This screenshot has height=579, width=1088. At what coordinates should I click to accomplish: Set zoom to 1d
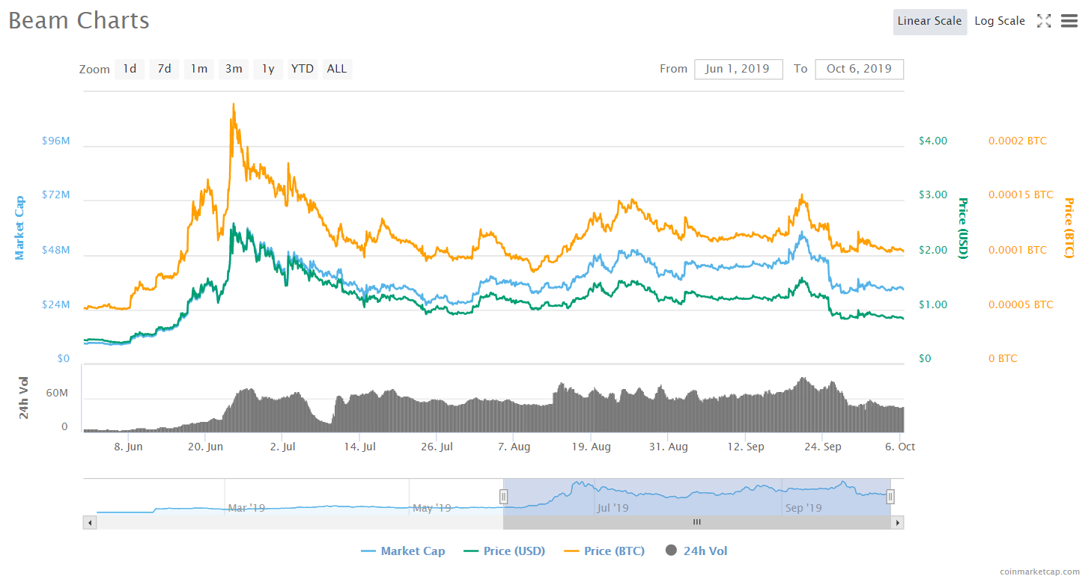pyautogui.click(x=130, y=69)
